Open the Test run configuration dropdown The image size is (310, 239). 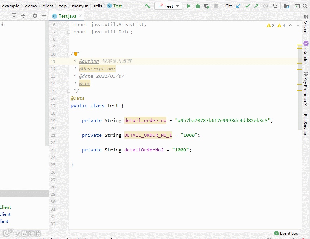[x=168, y=6]
